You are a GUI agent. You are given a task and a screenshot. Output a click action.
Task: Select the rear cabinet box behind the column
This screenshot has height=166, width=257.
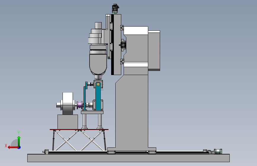coord(154,51)
